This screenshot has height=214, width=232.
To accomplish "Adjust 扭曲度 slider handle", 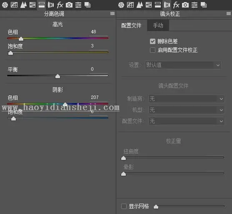I will [123, 158].
